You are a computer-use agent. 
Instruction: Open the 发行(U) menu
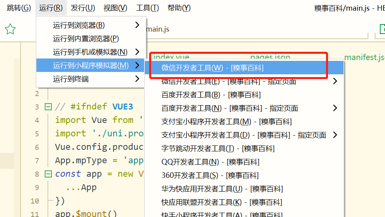click(83, 8)
